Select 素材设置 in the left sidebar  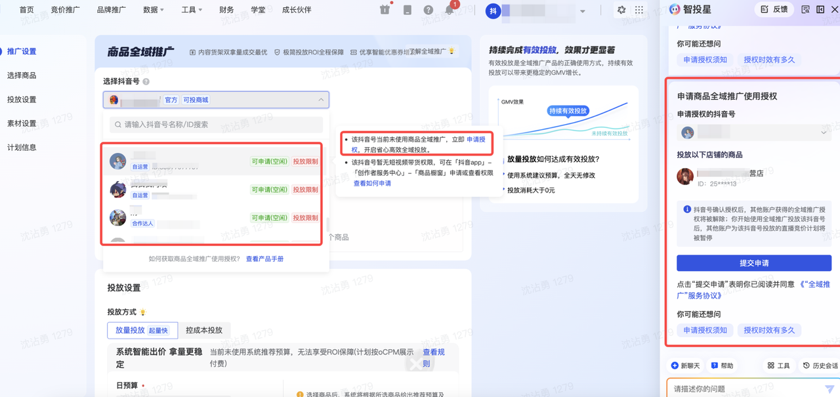(22, 123)
